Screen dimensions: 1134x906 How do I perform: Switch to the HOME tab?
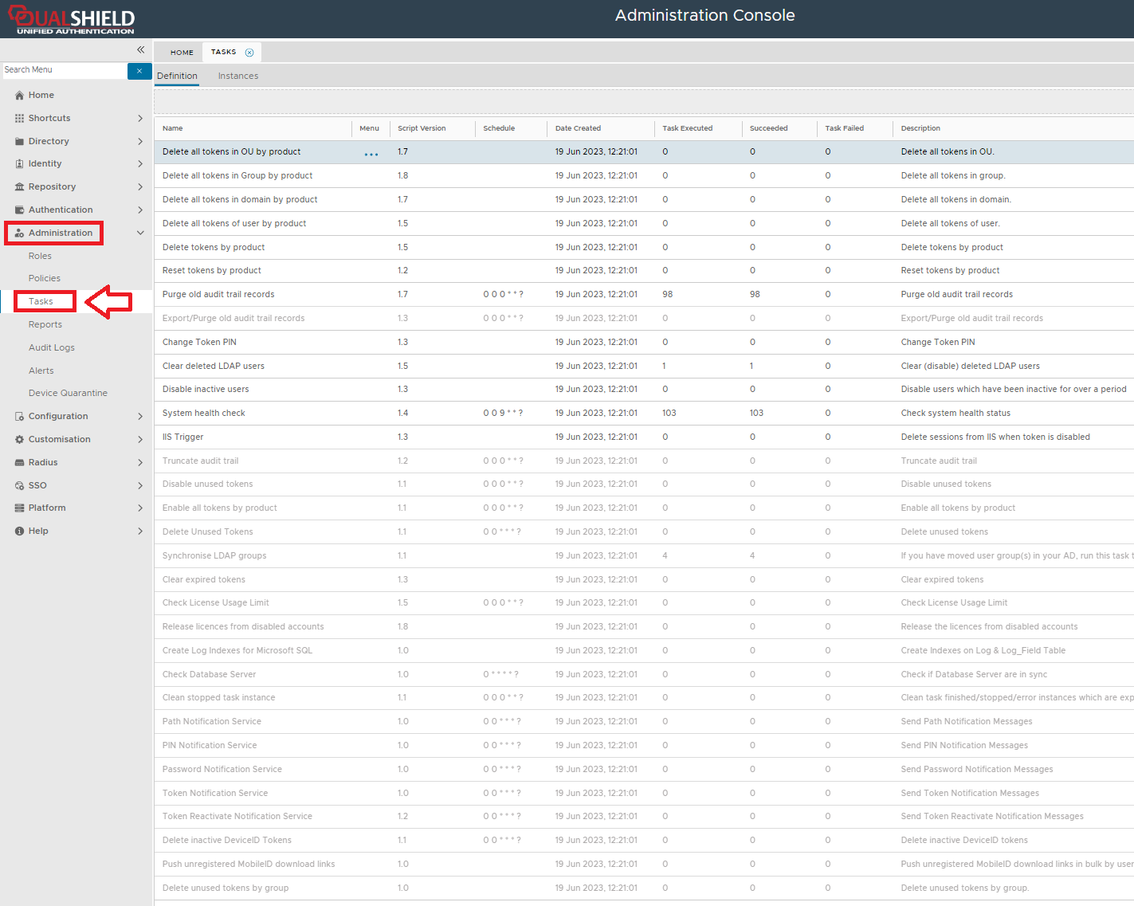point(182,53)
